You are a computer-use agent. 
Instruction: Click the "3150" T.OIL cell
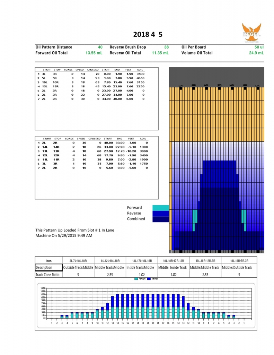(x=141, y=82)
